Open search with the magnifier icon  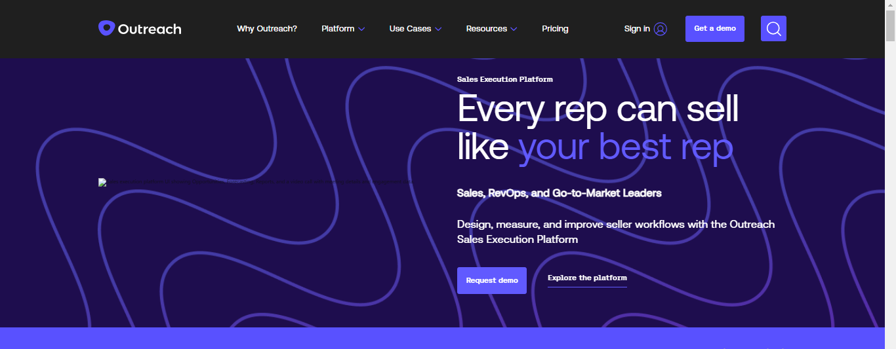tap(773, 29)
